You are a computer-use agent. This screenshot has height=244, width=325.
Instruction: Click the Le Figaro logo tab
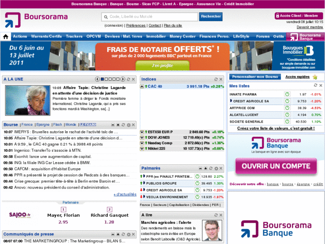pos(88,124)
